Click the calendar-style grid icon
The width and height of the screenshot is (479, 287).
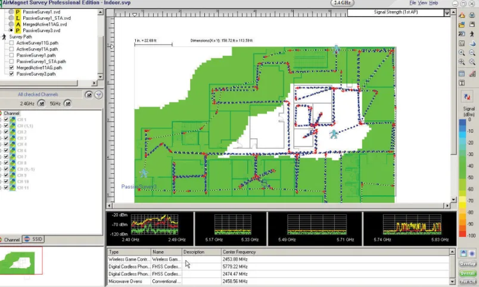pos(462,74)
